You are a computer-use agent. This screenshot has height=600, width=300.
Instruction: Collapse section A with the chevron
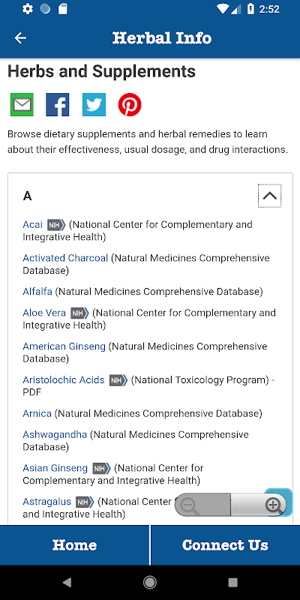270,196
